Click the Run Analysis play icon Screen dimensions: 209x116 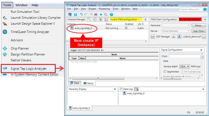pos(101,14)
